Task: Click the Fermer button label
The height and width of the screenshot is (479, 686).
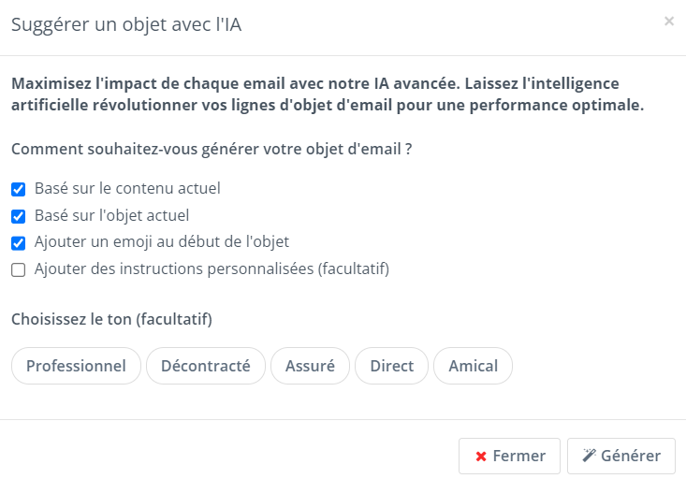Action: [x=518, y=456]
